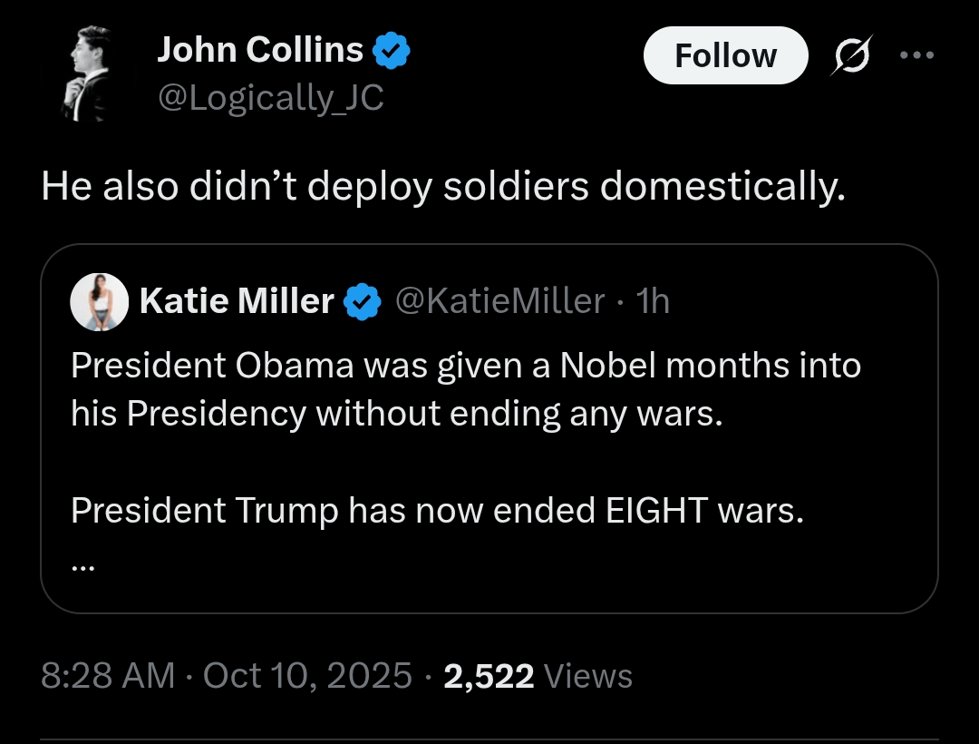This screenshot has height=744, width=979.
Task: Click the "ended EIGHT wars" sentence
Action: (437, 511)
